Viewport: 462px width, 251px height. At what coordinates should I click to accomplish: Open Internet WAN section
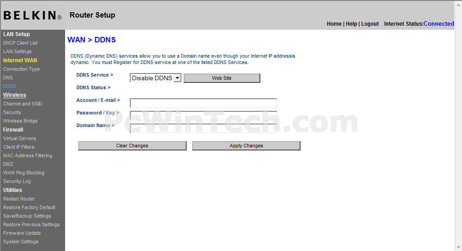click(x=20, y=60)
